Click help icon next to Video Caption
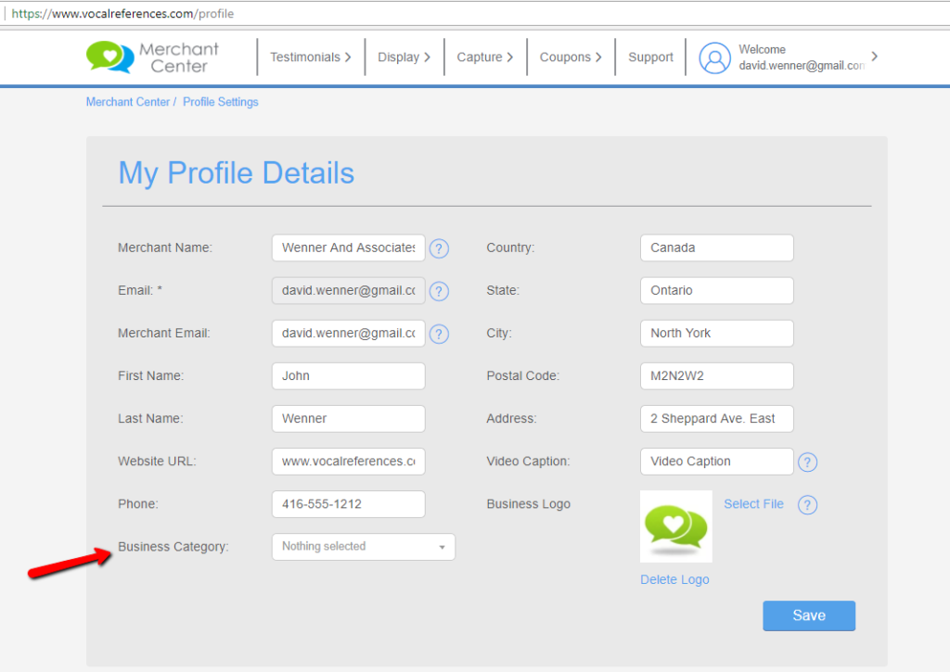Screen dimensions: 950x672 coord(808,462)
